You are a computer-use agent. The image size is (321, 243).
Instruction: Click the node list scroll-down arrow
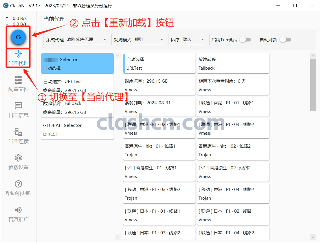tap(313, 237)
